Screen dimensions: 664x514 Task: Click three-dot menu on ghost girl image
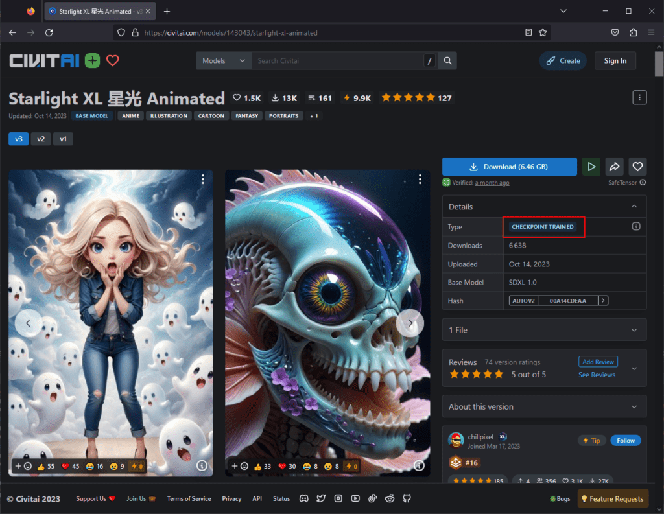pyautogui.click(x=203, y=180)
